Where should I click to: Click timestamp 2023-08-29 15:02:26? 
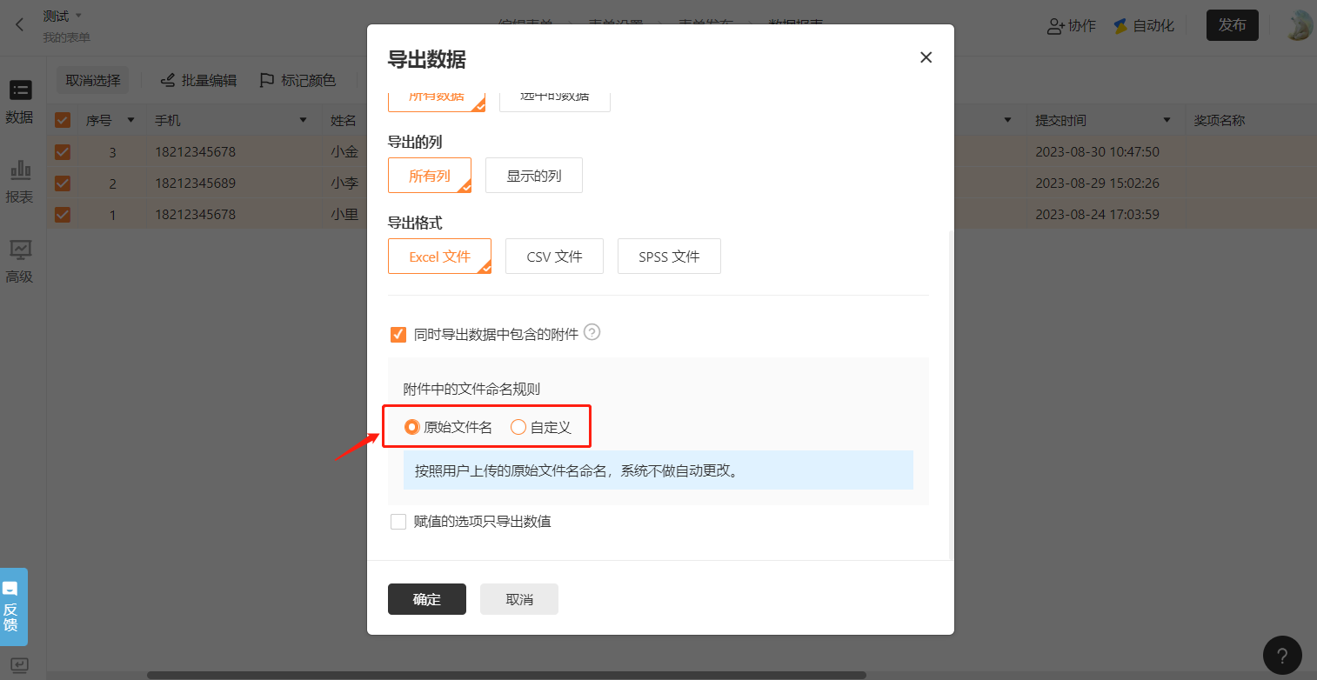tap(1097, 183)
